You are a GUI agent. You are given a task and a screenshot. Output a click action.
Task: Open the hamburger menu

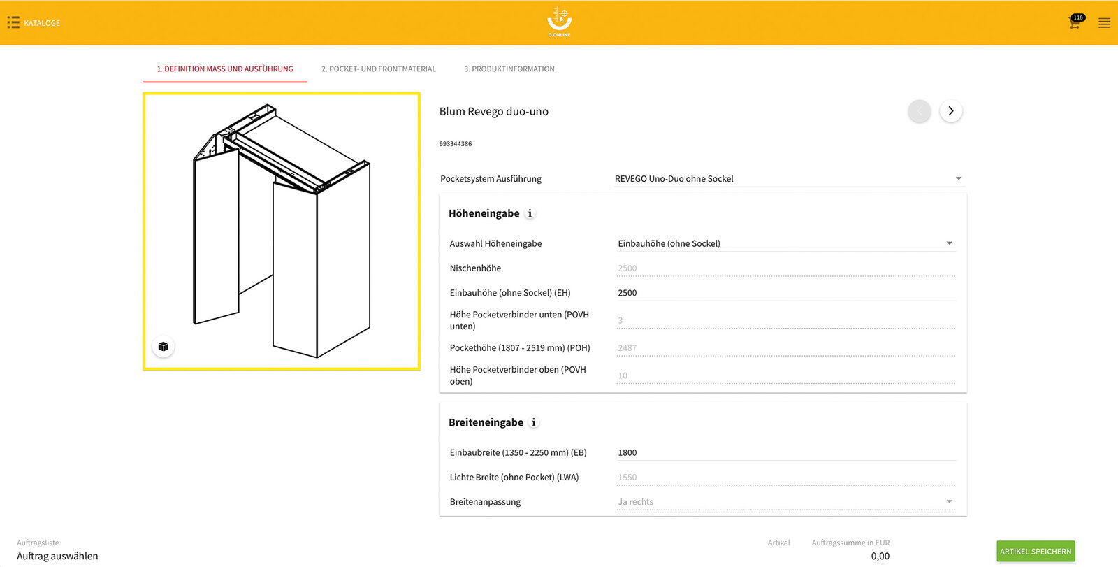[1105, 23]
